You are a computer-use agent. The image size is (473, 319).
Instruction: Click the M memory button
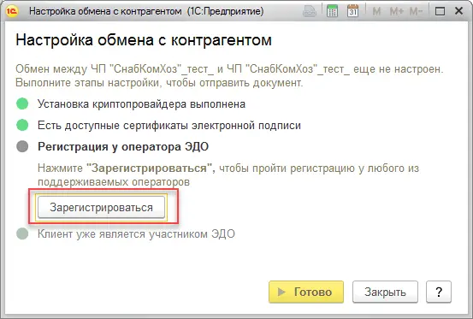pyautogui.click(x=376, y=11)
